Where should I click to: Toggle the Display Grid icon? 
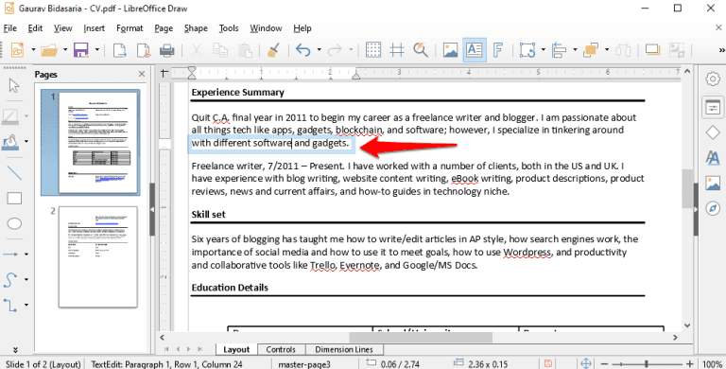coord(373,50)
